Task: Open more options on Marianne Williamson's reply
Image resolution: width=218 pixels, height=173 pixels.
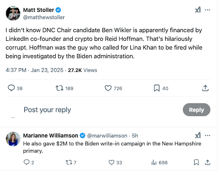Action: [208, 136]
